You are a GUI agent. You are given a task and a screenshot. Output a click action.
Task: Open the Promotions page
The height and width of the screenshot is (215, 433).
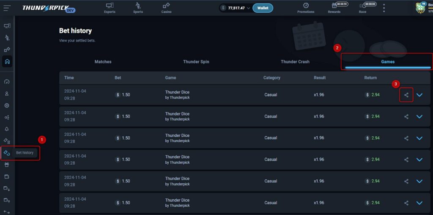pos(306,8)
